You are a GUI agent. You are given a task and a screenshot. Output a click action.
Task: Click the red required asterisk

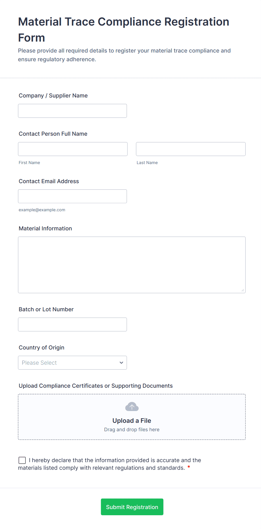(189, 467)
